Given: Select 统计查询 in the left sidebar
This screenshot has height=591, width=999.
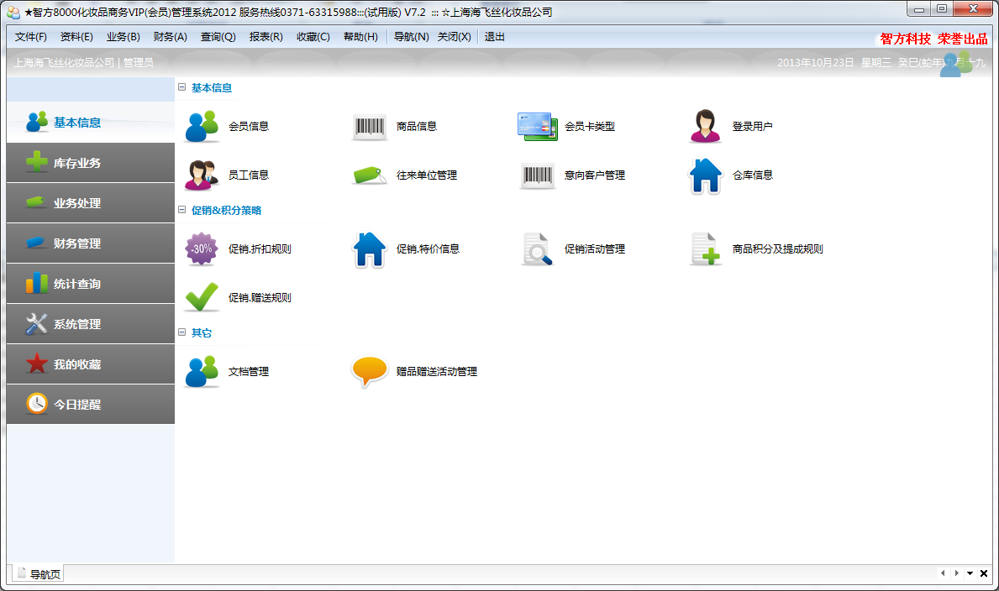Looking at the screenshot, I should pos(91,284).
